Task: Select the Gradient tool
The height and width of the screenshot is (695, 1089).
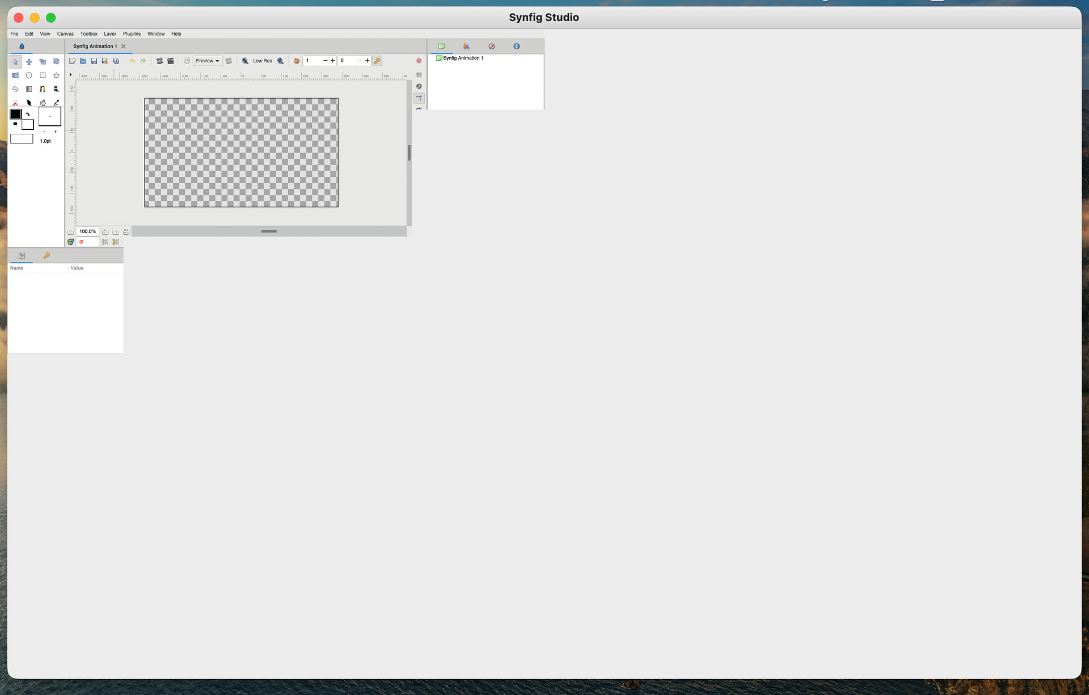Action: coord(29,89)
